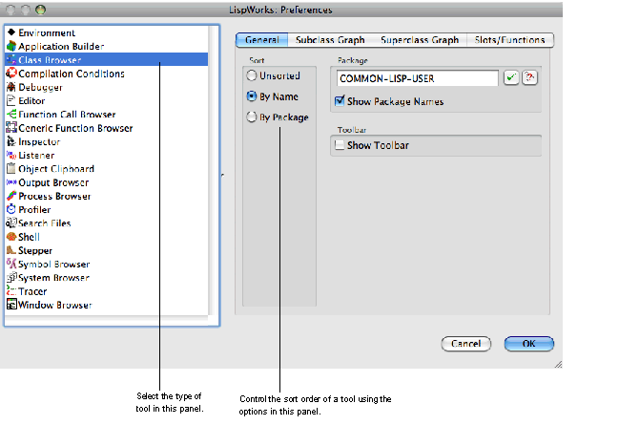The height and width of the screenshot is (425, 619).
Task: Click the Debugger bug icon
Action: tap(11, 87)
